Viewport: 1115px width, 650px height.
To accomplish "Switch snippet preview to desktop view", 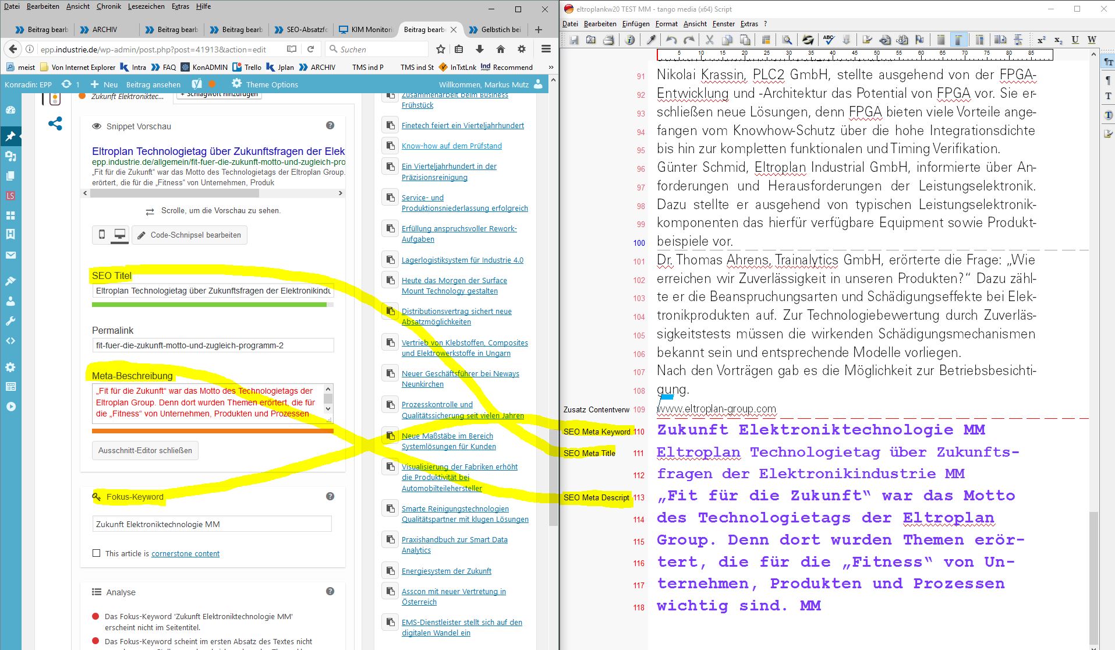I will pos(120,235).
